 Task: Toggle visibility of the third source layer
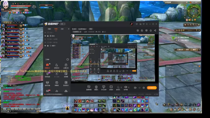[x=45, y=39]
